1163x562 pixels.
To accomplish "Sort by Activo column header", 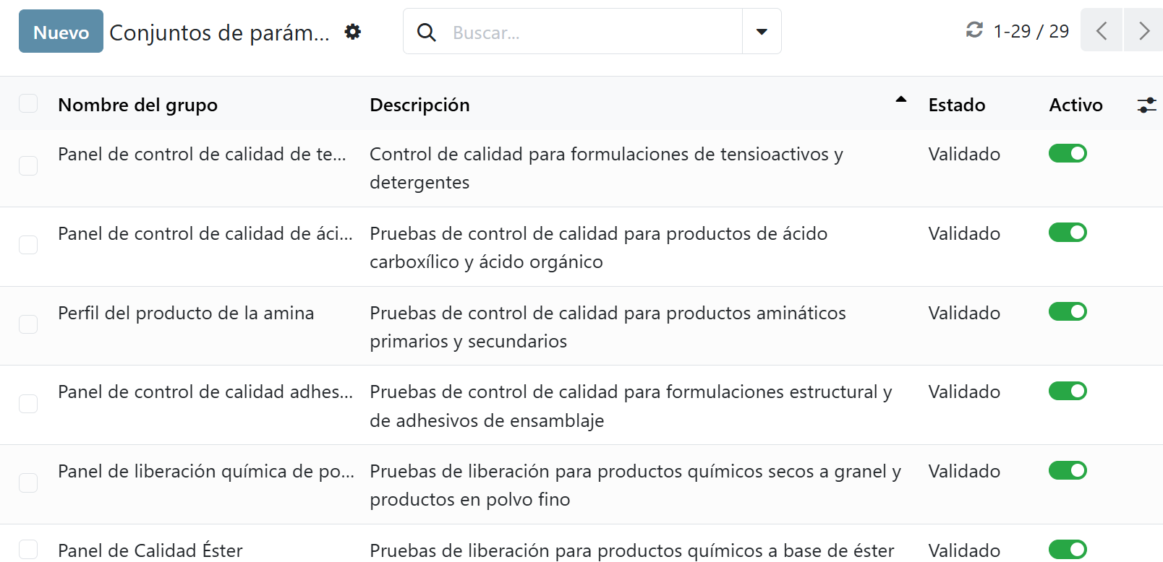I will coord(1075,105).
